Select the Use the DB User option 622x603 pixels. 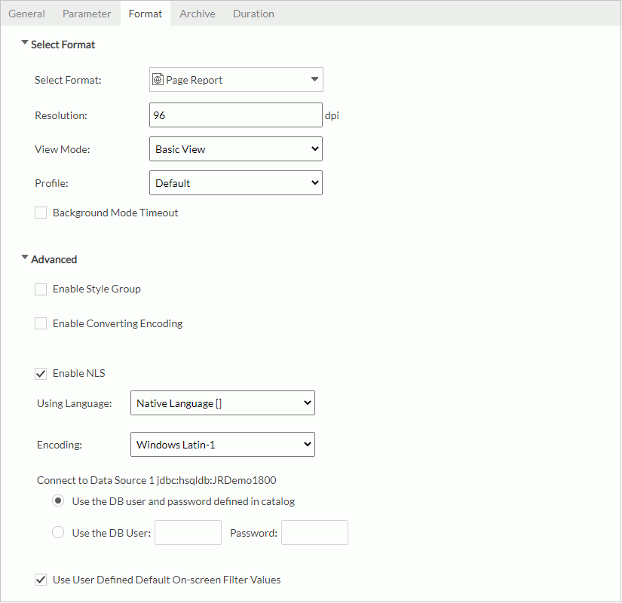pos(58,532)
